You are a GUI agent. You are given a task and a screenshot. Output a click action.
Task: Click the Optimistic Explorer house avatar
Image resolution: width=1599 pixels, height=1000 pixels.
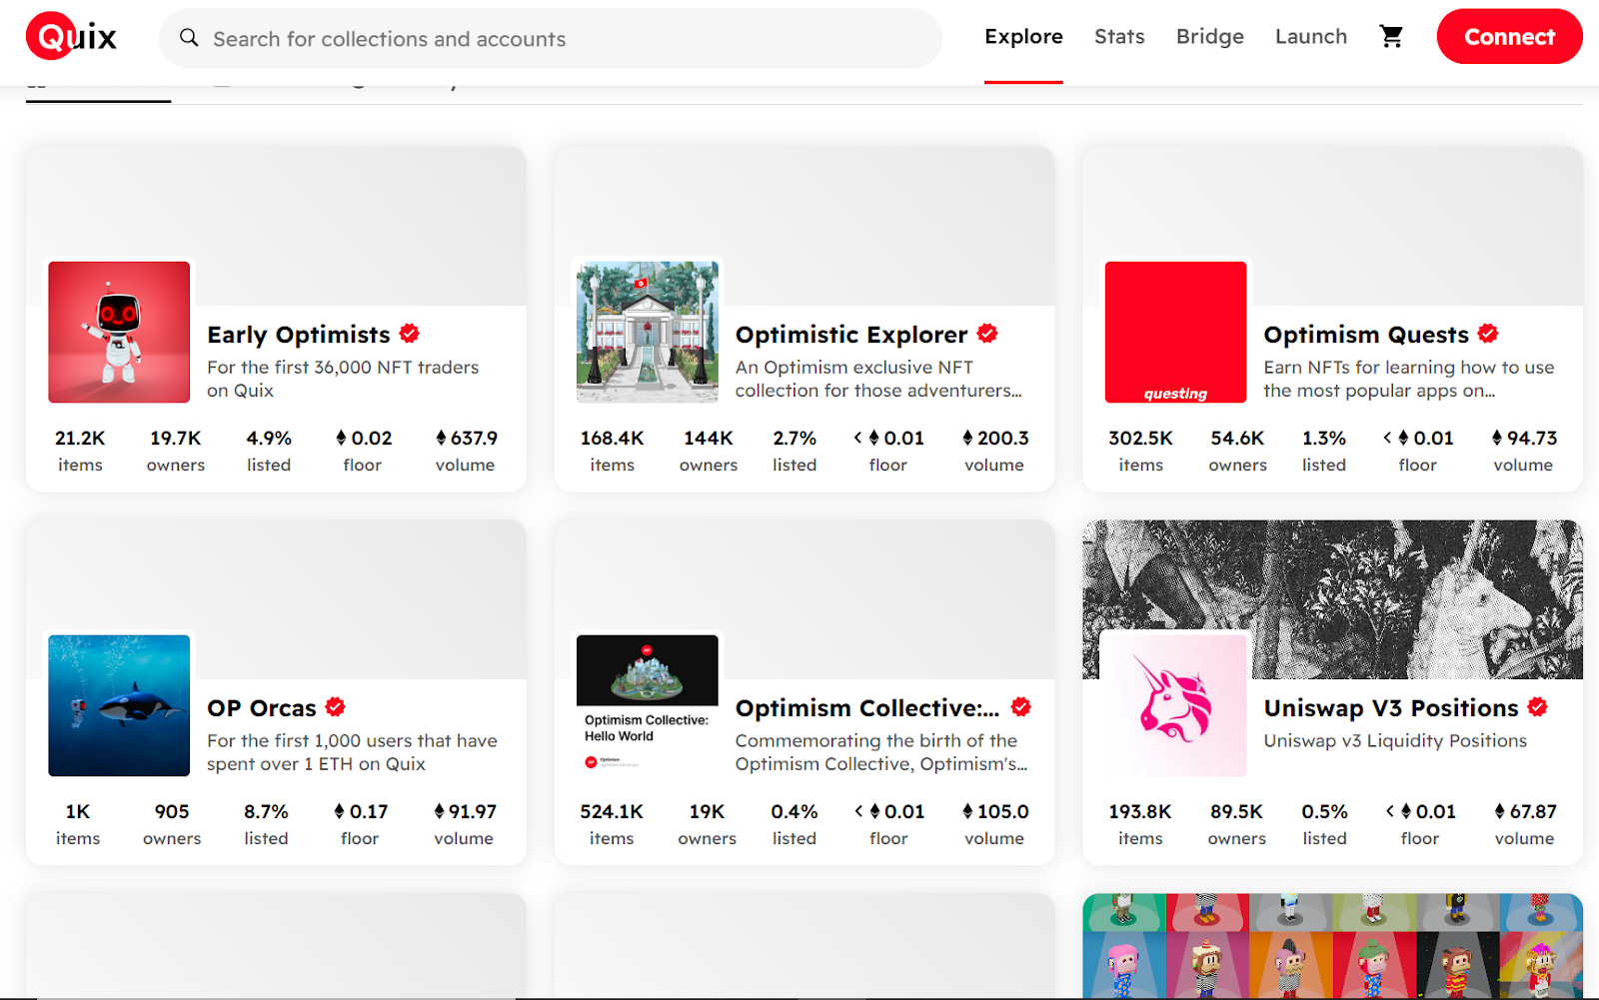coord(648,332)
